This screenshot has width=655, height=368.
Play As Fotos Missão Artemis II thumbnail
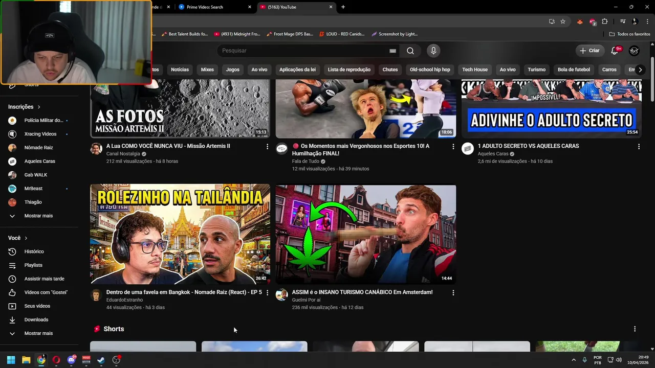pyautogui.click(x=180, y=109)
